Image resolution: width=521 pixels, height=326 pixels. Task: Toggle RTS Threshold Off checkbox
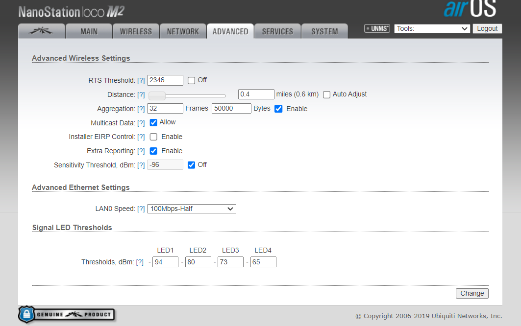coord(191,80)
